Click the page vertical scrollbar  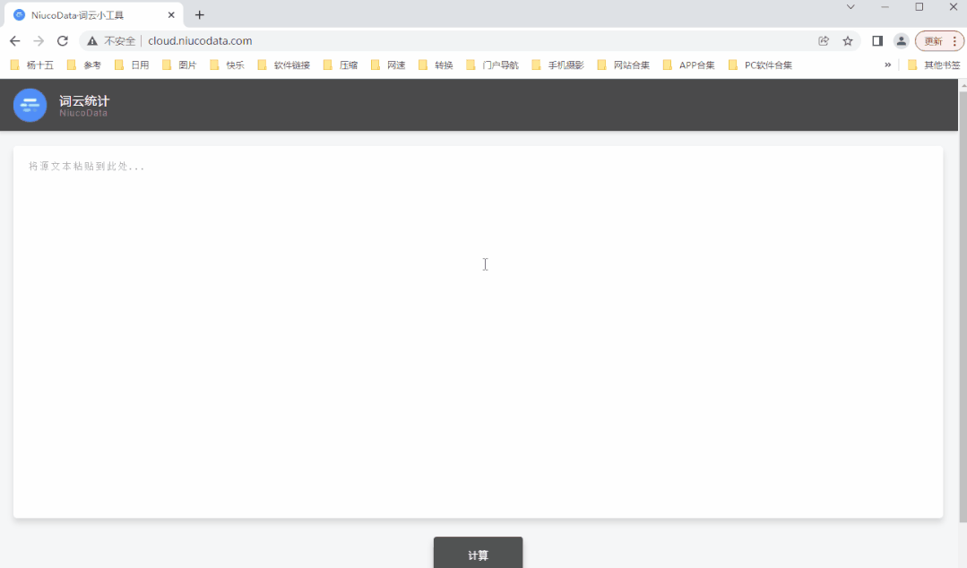click(x=963, y=305)
